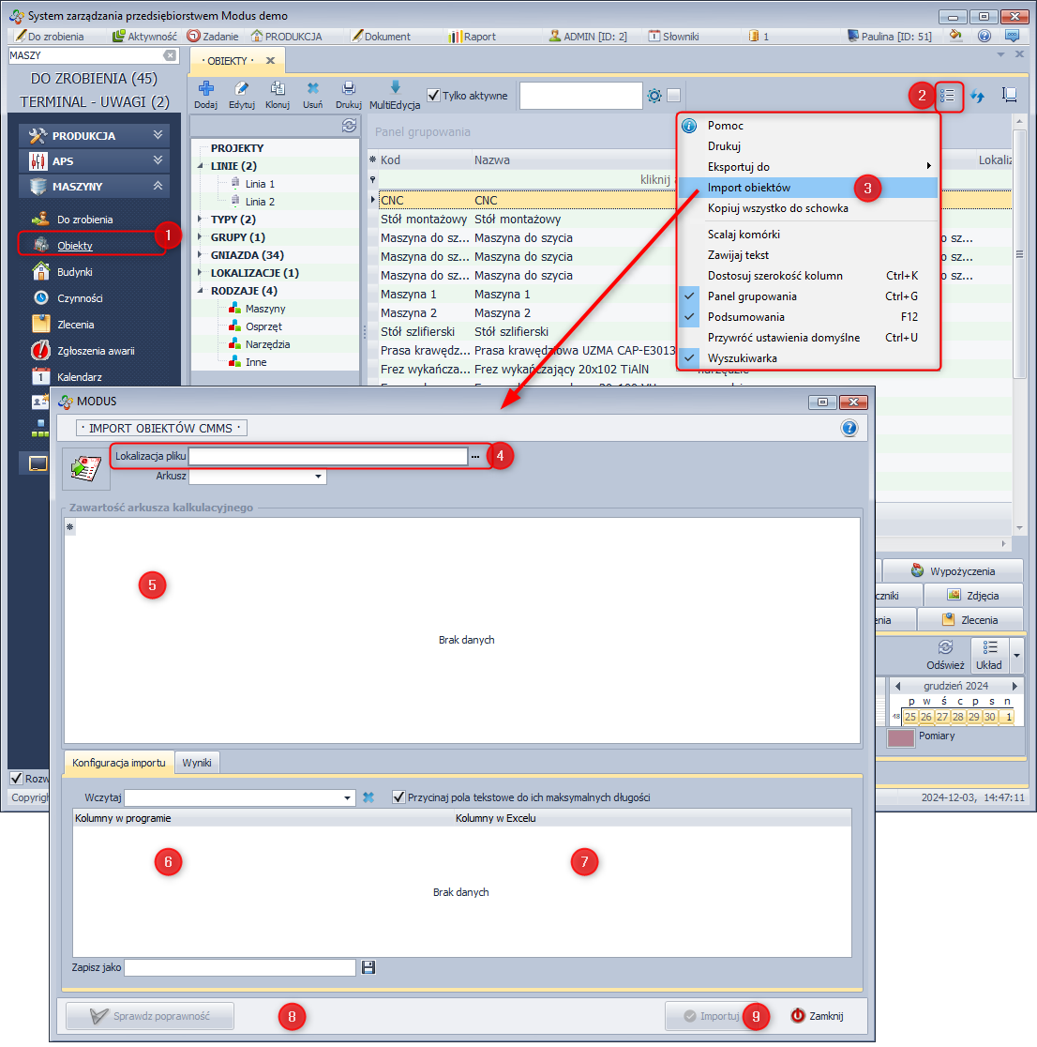This screenshot has height=1047, width=1037.
Task: Toggle the Tylko aktywne checkbox
Action: (433, 96)
